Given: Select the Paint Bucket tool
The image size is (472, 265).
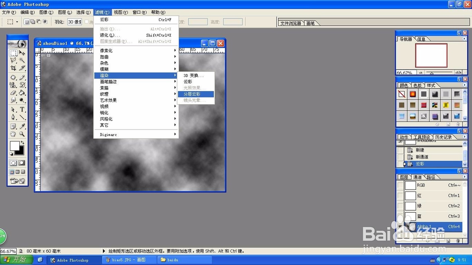Looking at the screenshot, I should click(x=22, y=92).
